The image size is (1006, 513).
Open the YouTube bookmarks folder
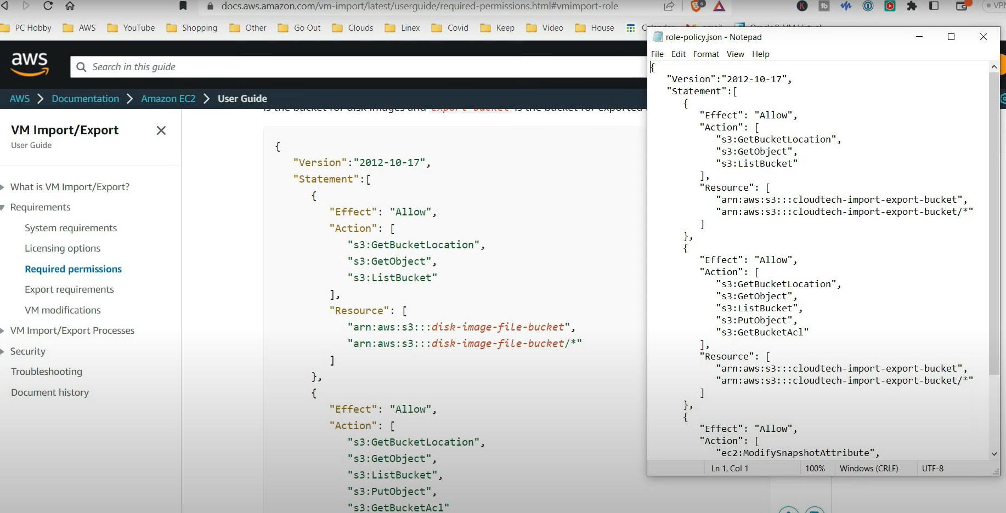pos(131,28)
